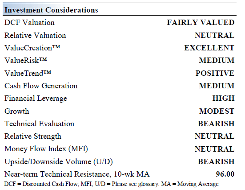Click the ValueTrend™ label

pos(28,73)
